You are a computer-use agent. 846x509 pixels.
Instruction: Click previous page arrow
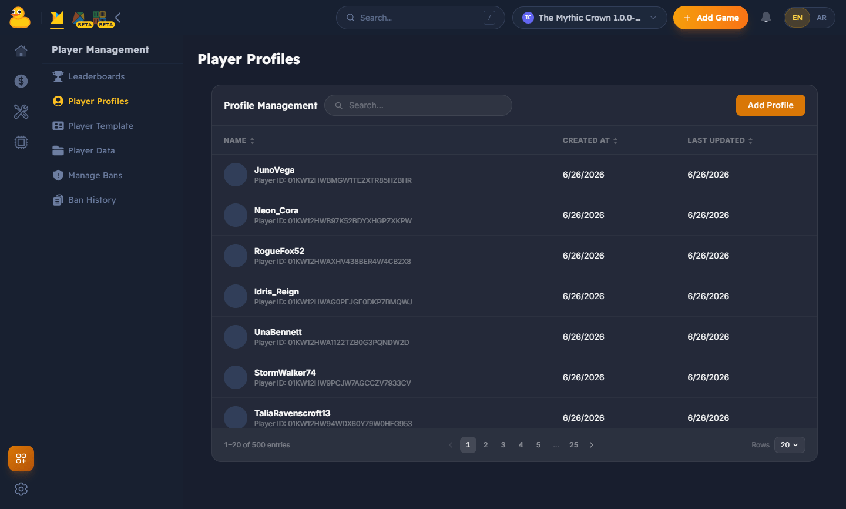[x=451, y=445]
